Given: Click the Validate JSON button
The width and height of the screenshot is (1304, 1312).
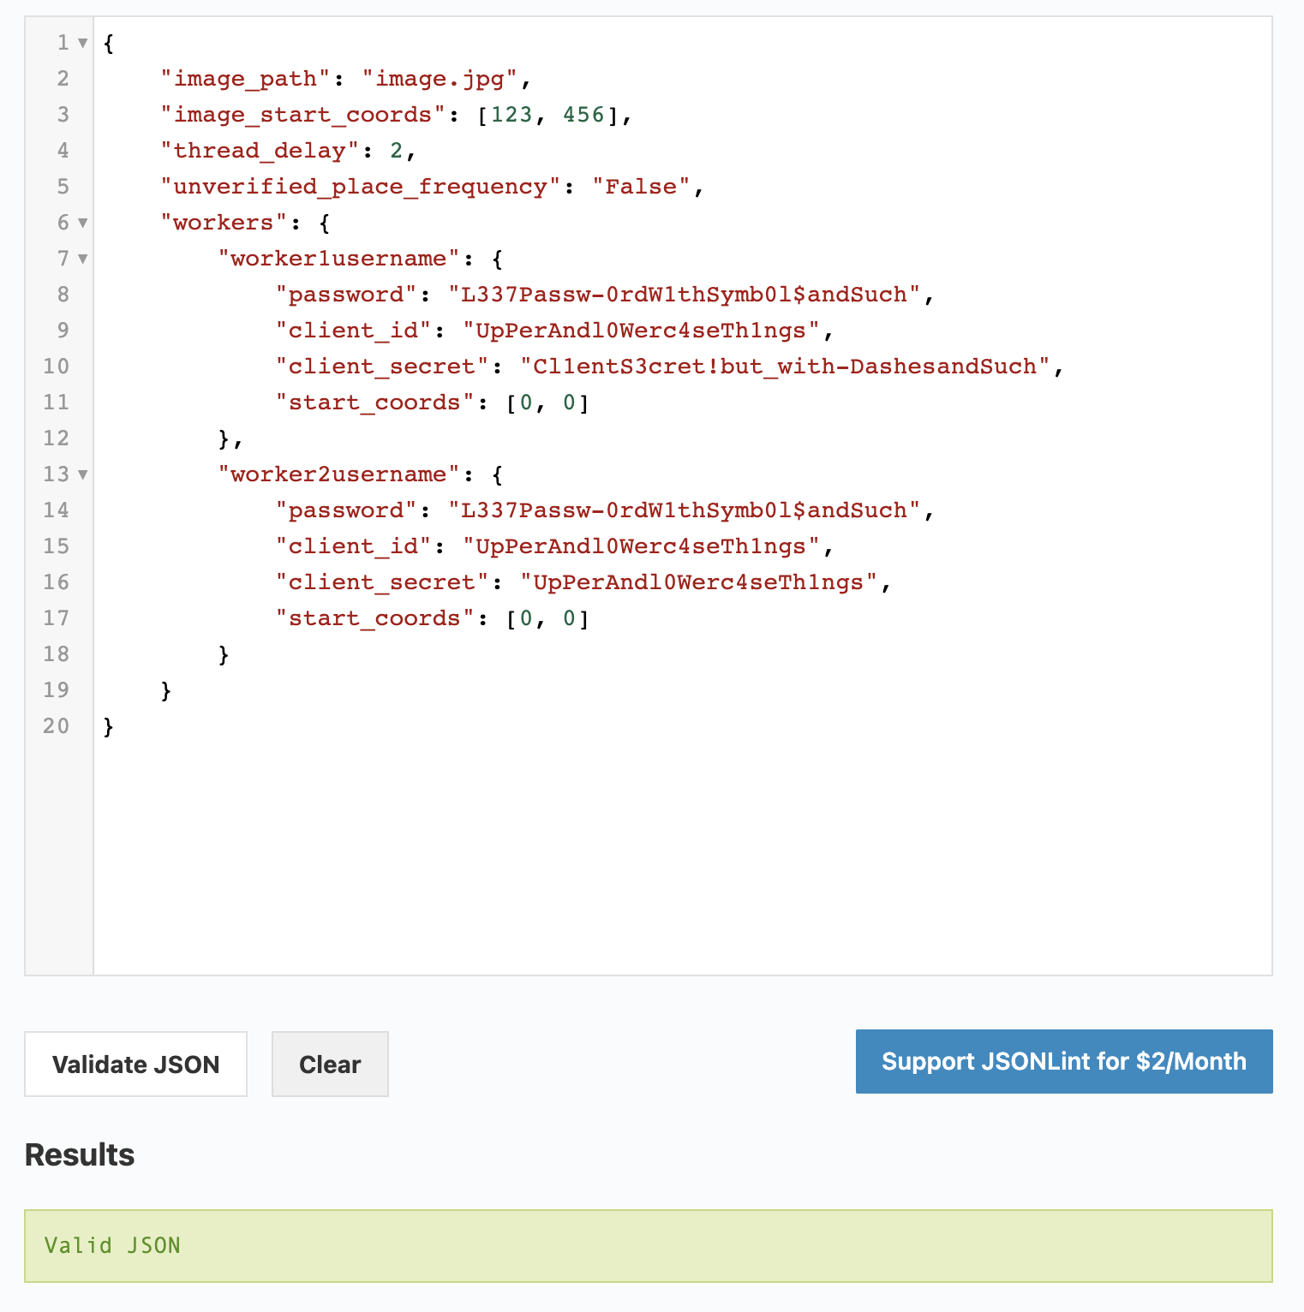Looking at the screenshot, I should tap(135, 1064).
